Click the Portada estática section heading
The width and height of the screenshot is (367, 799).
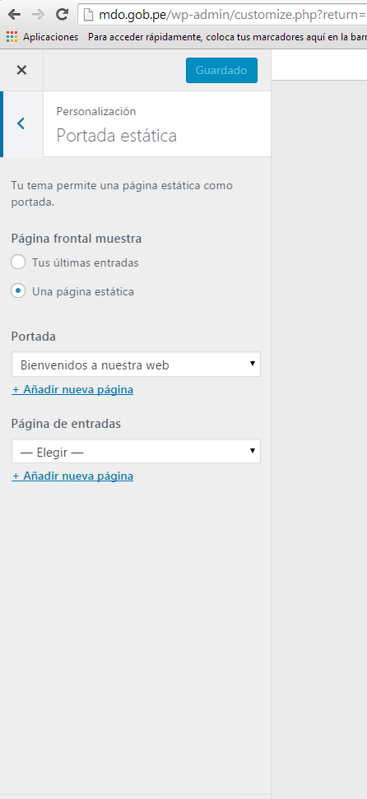[117, 136]
